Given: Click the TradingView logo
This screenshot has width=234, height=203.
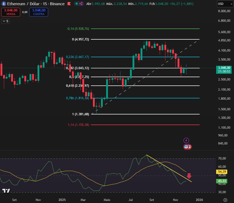Looking at the screenshot, I should 6,191.
